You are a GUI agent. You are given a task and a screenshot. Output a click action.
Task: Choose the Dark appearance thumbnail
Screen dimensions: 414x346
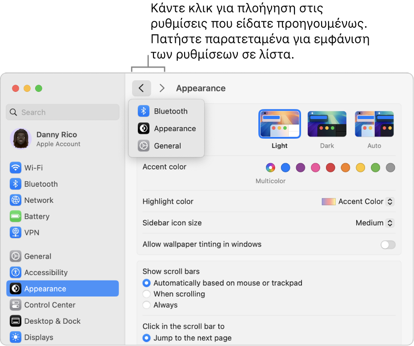(327, 124)
